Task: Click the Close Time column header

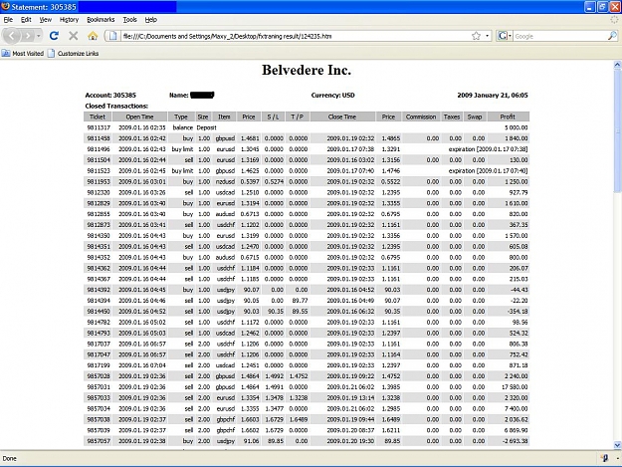Action: click(x=342, y=117)
